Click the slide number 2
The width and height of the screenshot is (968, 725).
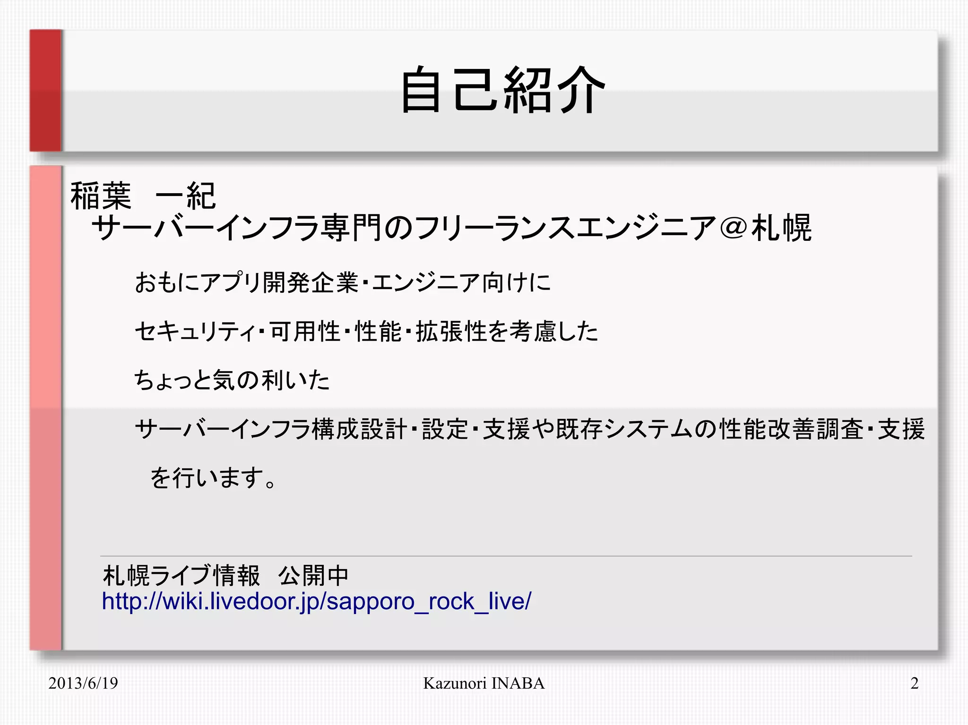click(x=914, y=683)
